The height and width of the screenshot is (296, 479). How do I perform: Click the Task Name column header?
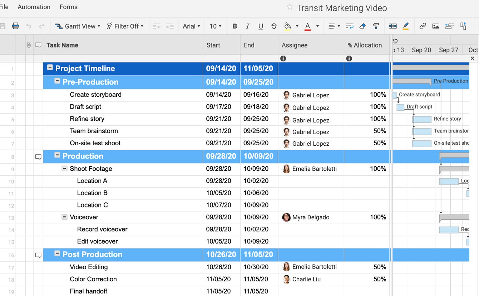point(123,45)
